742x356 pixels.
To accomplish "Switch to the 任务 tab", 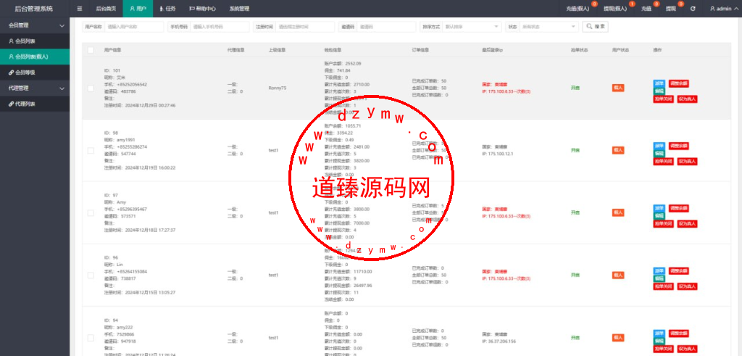I will (167, 9).
